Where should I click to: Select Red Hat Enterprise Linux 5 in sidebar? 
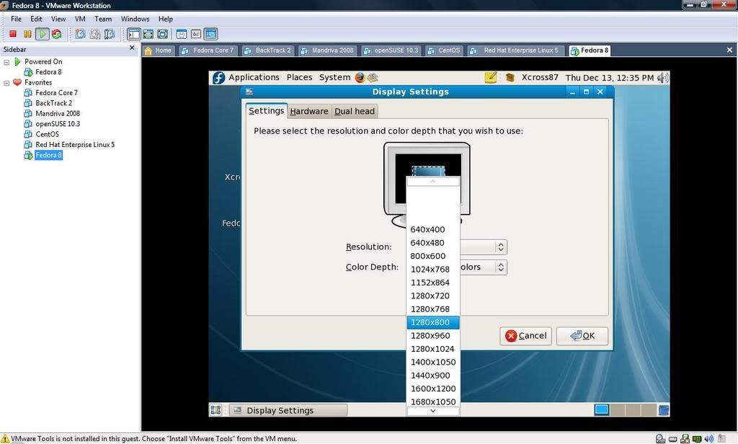(x=75, y=145)
